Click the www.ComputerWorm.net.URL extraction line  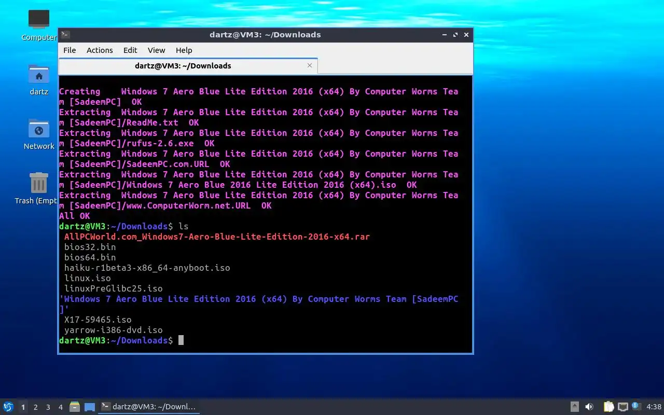tap(259, 200)
